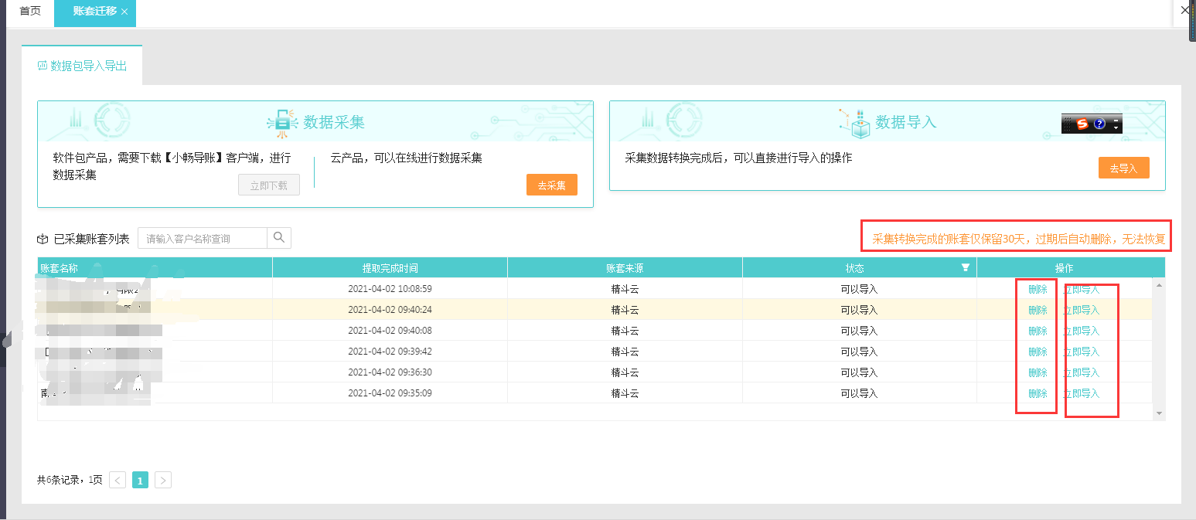Screen dimensions: 1196x520
Task: Go to next page arrow
Action: coord(162,480)
